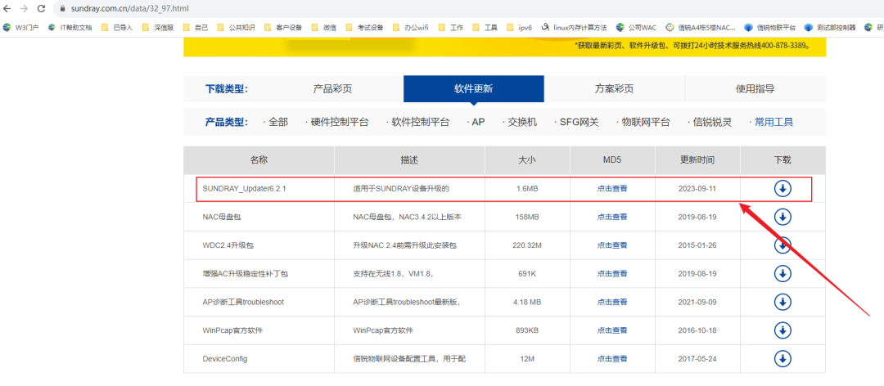
Task: Open the 已导入 bookmark folder
Action: pyautogui.click(x=118, y=27)
